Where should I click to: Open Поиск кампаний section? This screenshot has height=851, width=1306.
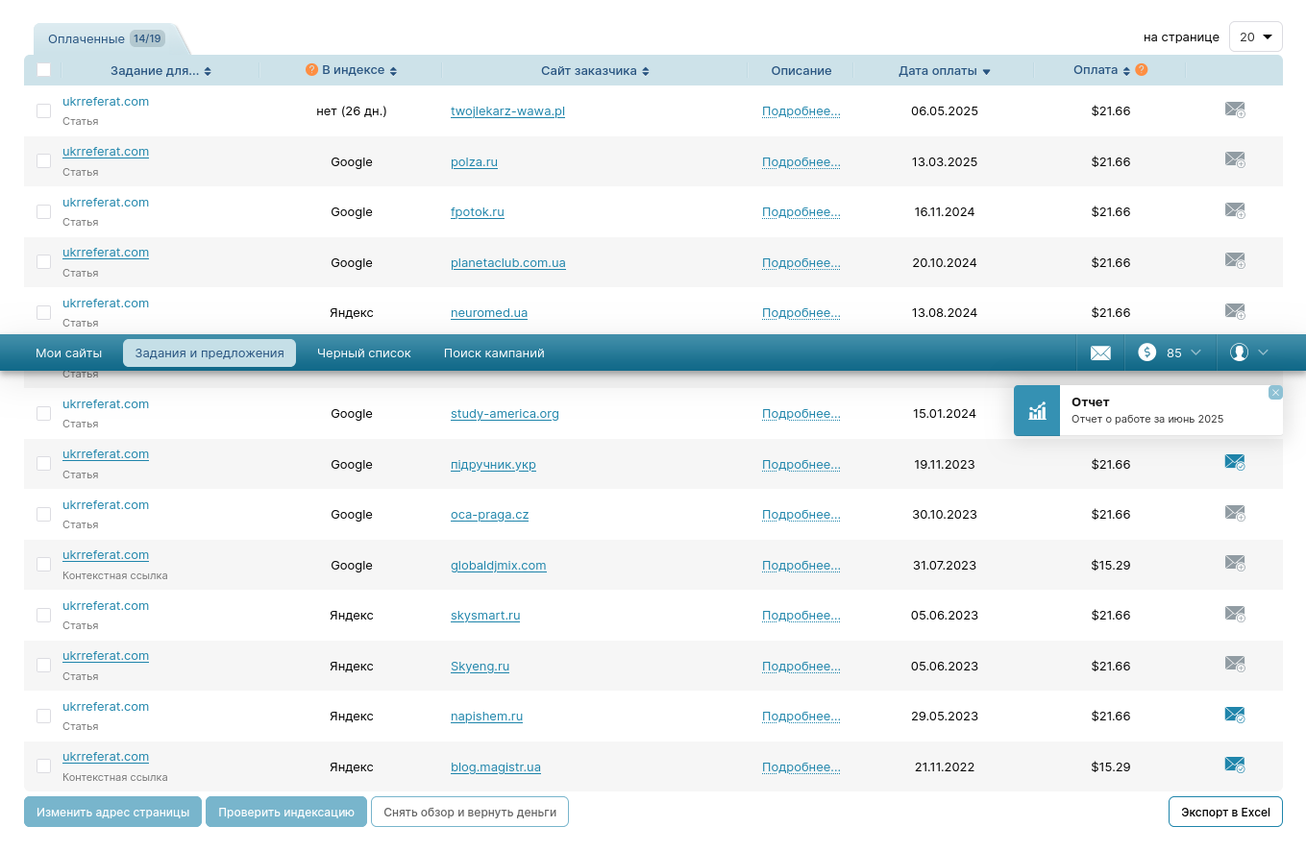494,353
